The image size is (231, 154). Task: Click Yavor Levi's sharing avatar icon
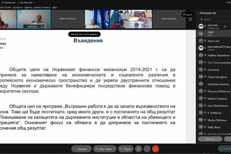201,41
